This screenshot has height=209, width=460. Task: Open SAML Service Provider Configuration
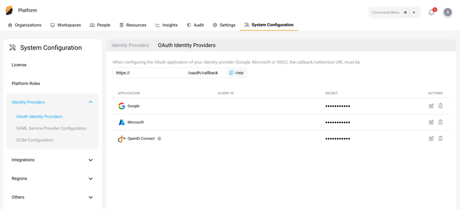click(x=52, y=128)
